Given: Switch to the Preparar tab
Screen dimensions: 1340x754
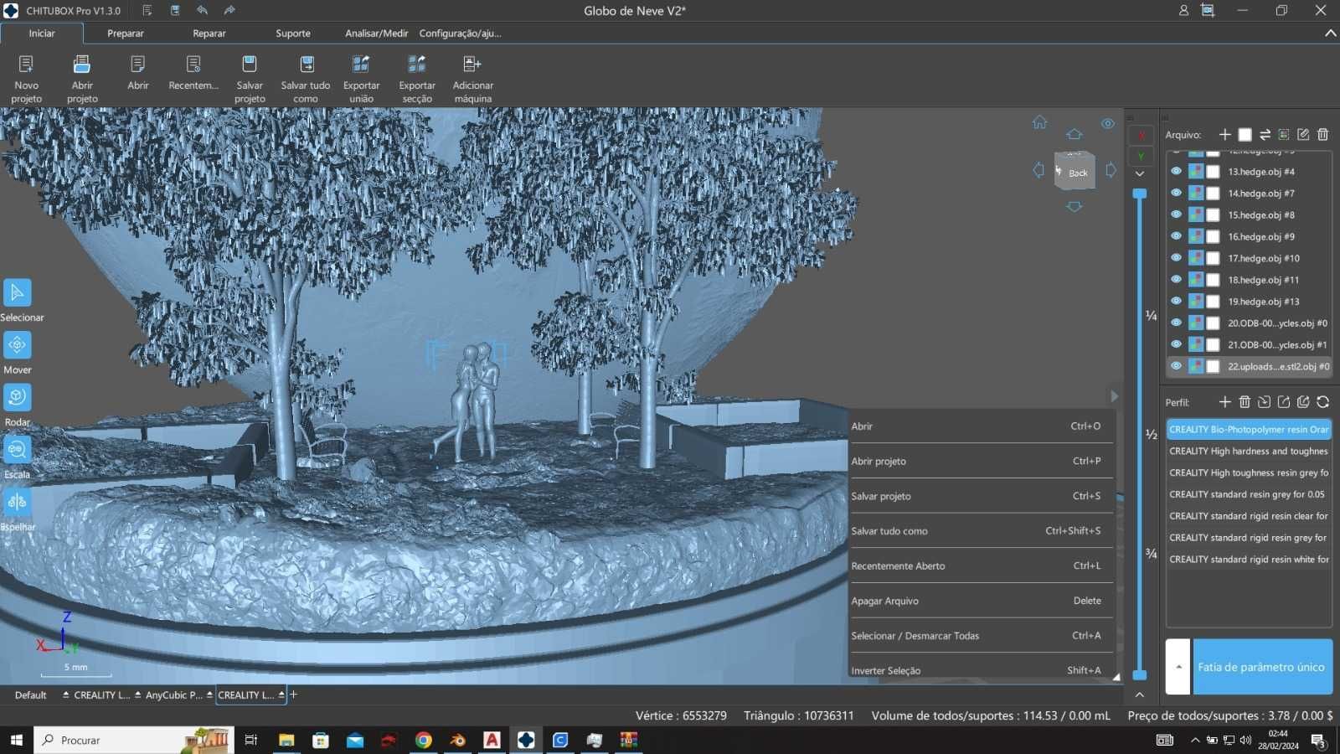Looking at the screenshot, I should coord(126,34).
